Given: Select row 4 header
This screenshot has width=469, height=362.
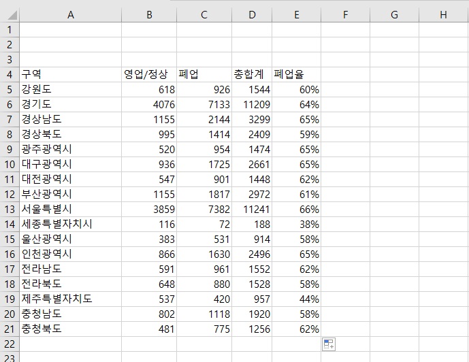Looking at the screenshot, I should (x=10, y=75).
